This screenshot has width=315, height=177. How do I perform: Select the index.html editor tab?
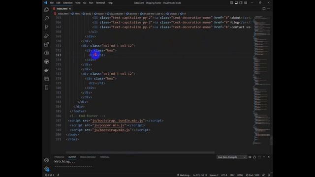click(x=62, y=9)
